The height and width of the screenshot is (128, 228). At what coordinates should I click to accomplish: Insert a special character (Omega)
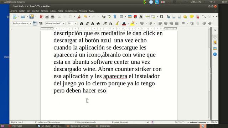point(161,17)
